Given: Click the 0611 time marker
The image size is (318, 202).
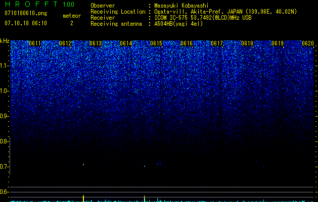Looking at the screenshot, I should click(35, 43).
